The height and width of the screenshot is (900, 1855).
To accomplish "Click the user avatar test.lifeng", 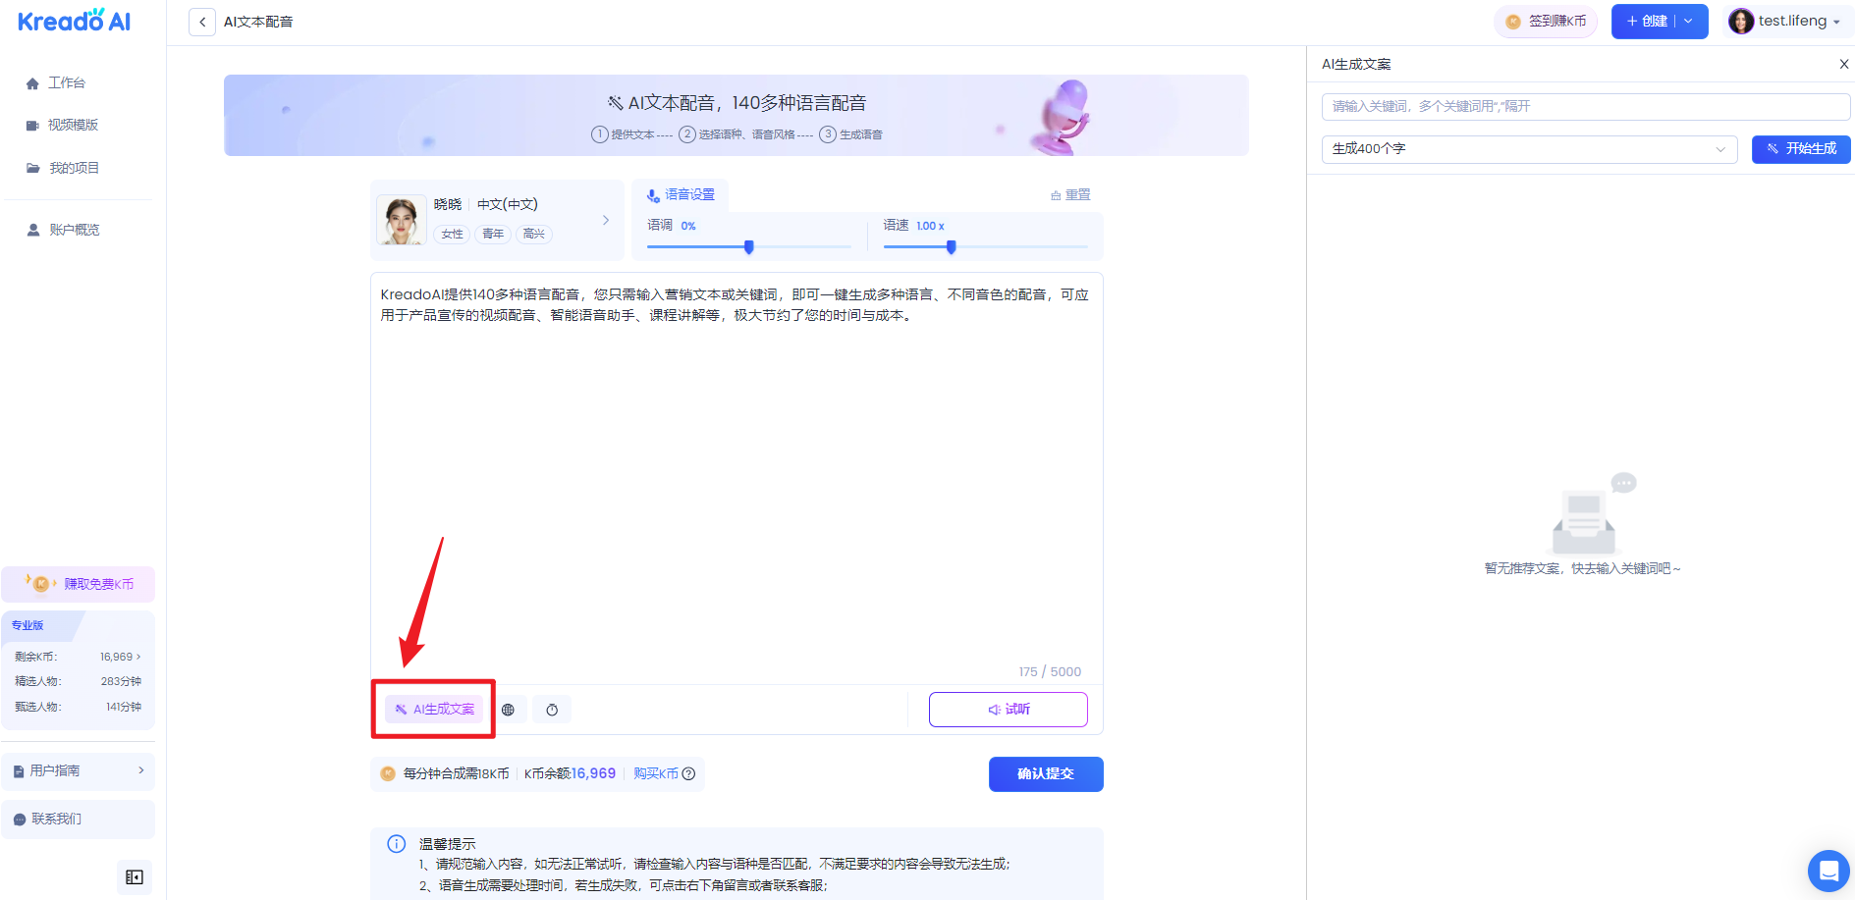I will pyautogui.click(x=1741, y=22).
